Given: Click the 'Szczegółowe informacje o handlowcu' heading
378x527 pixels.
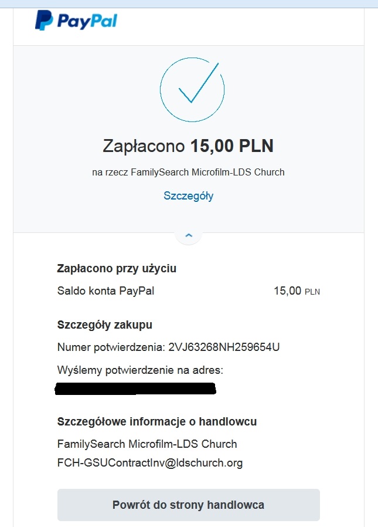Looking at the screenshot, I should [x=157, y=421].
